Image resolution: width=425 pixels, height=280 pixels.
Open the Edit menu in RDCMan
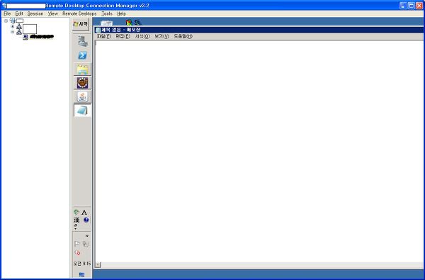coord(19,13)
